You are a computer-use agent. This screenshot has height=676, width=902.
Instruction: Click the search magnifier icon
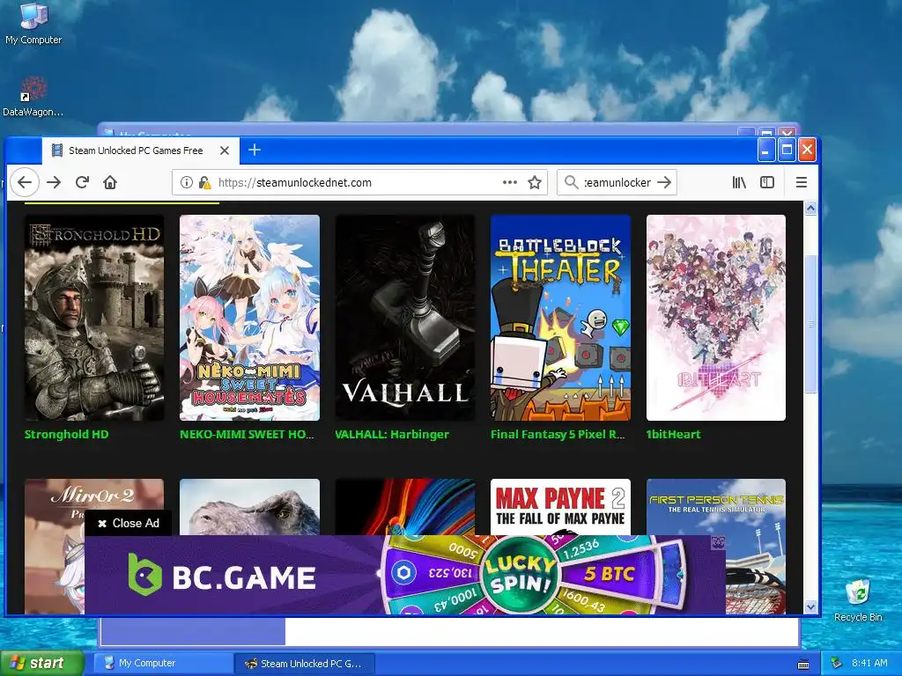coord(571,182)
